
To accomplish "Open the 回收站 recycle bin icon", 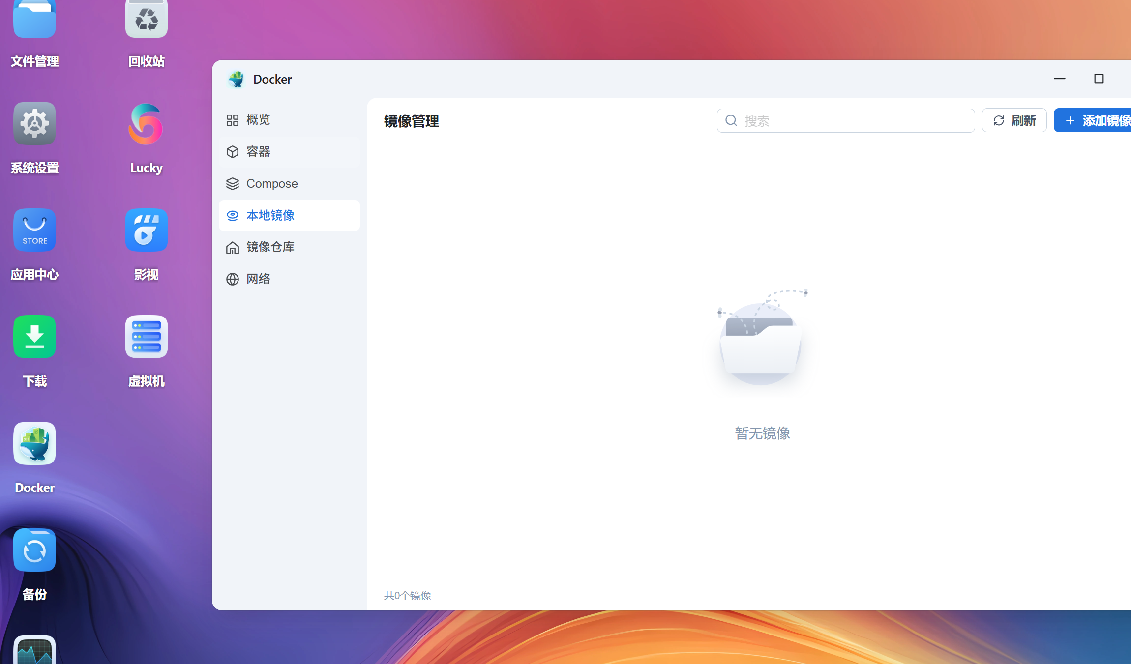I will tap(146, 20).
